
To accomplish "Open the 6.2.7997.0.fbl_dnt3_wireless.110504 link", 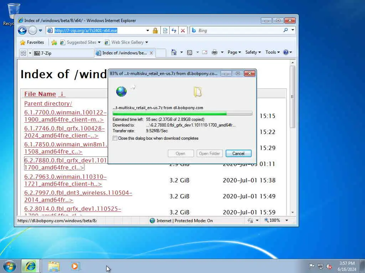I will pos(78,196).
